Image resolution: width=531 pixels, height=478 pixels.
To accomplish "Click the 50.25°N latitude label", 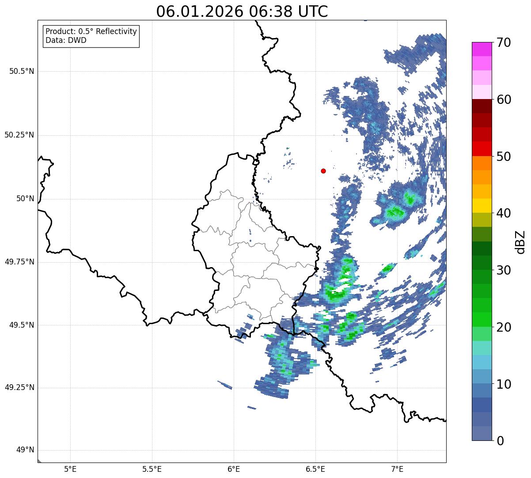I will click(19, 135).
